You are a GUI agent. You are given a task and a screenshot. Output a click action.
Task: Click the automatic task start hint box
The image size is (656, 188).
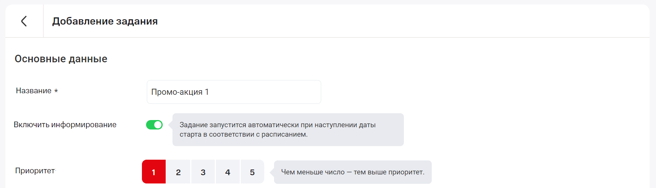click(288, 129)
